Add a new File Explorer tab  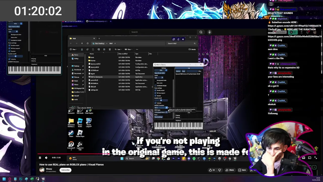99,38
